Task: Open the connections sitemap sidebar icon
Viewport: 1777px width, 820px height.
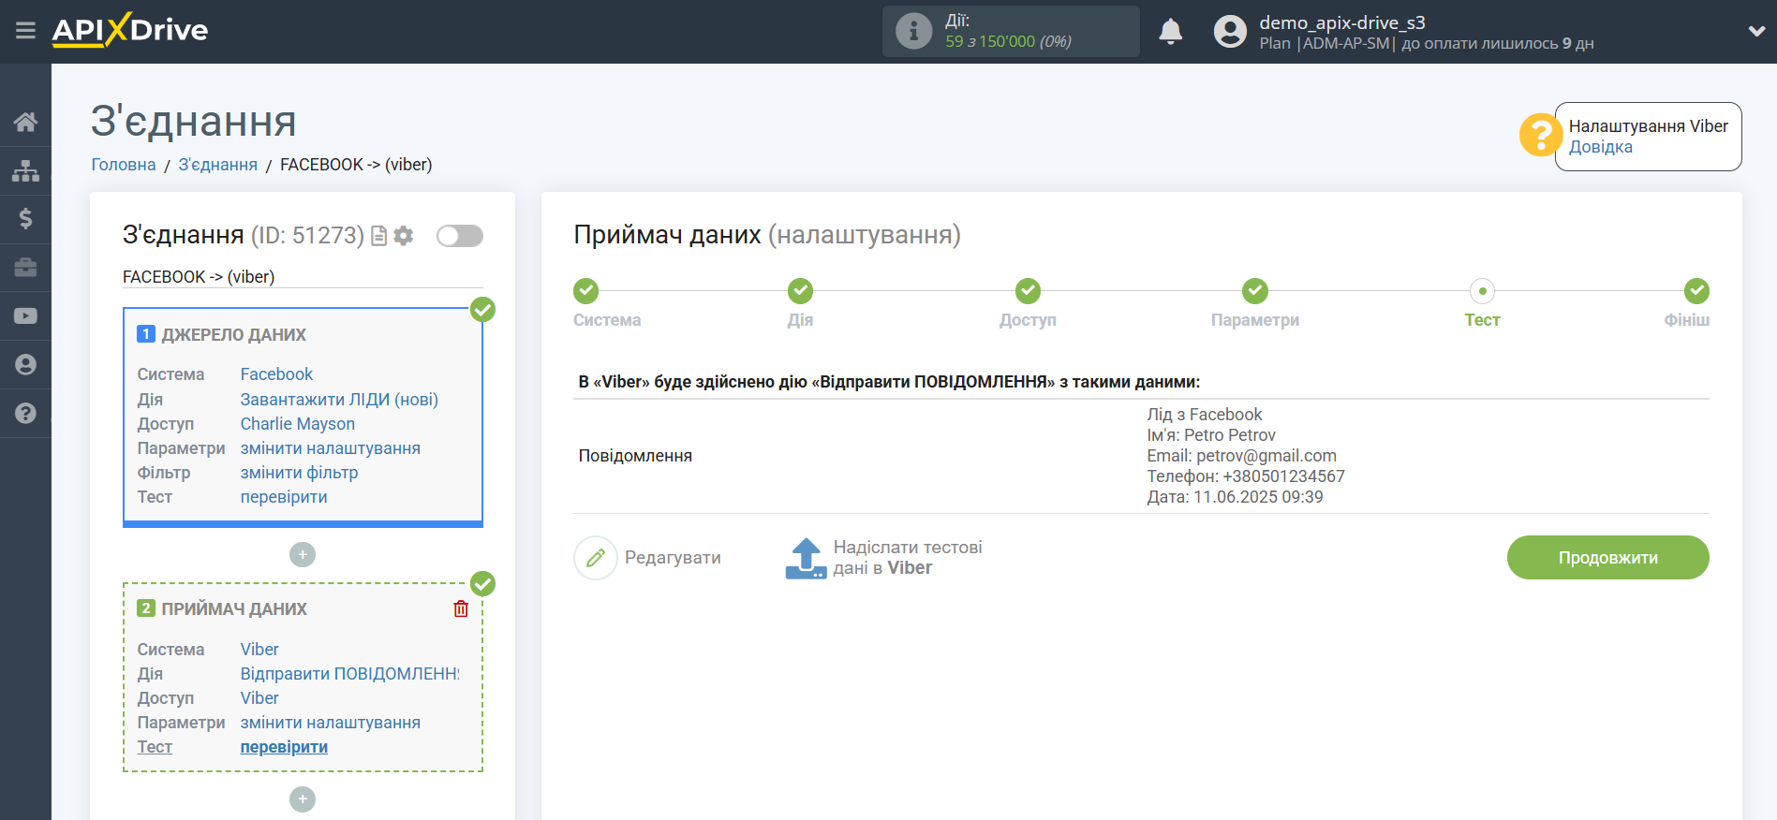Action: pyautogui.click(x=25, y=170)
